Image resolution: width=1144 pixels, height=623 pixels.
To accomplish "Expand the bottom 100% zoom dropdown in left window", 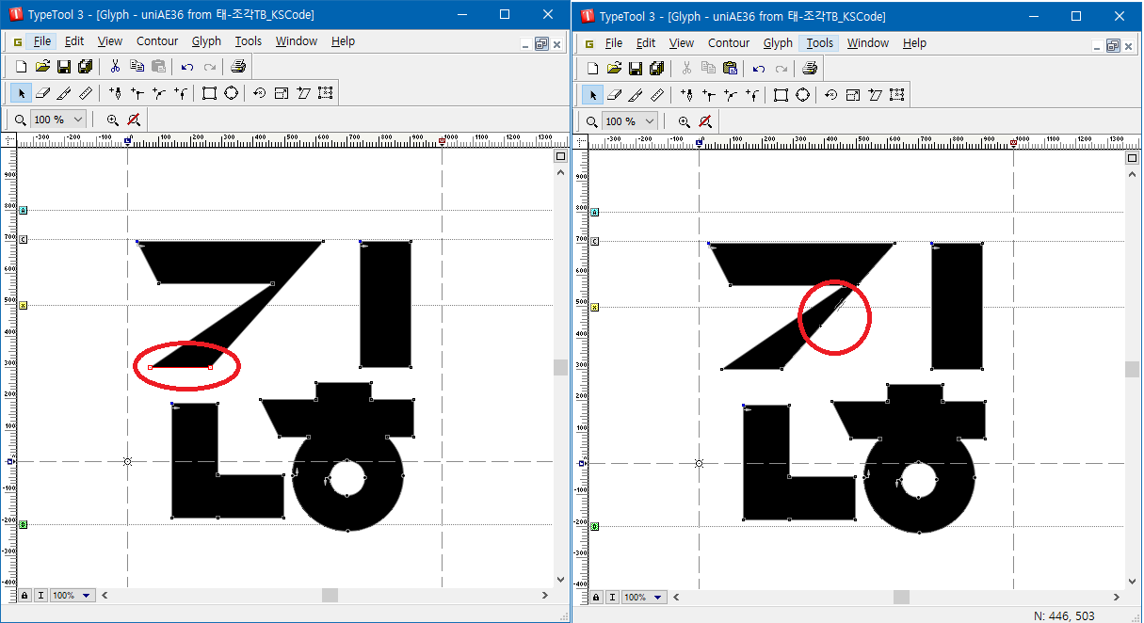I will 87,596.
